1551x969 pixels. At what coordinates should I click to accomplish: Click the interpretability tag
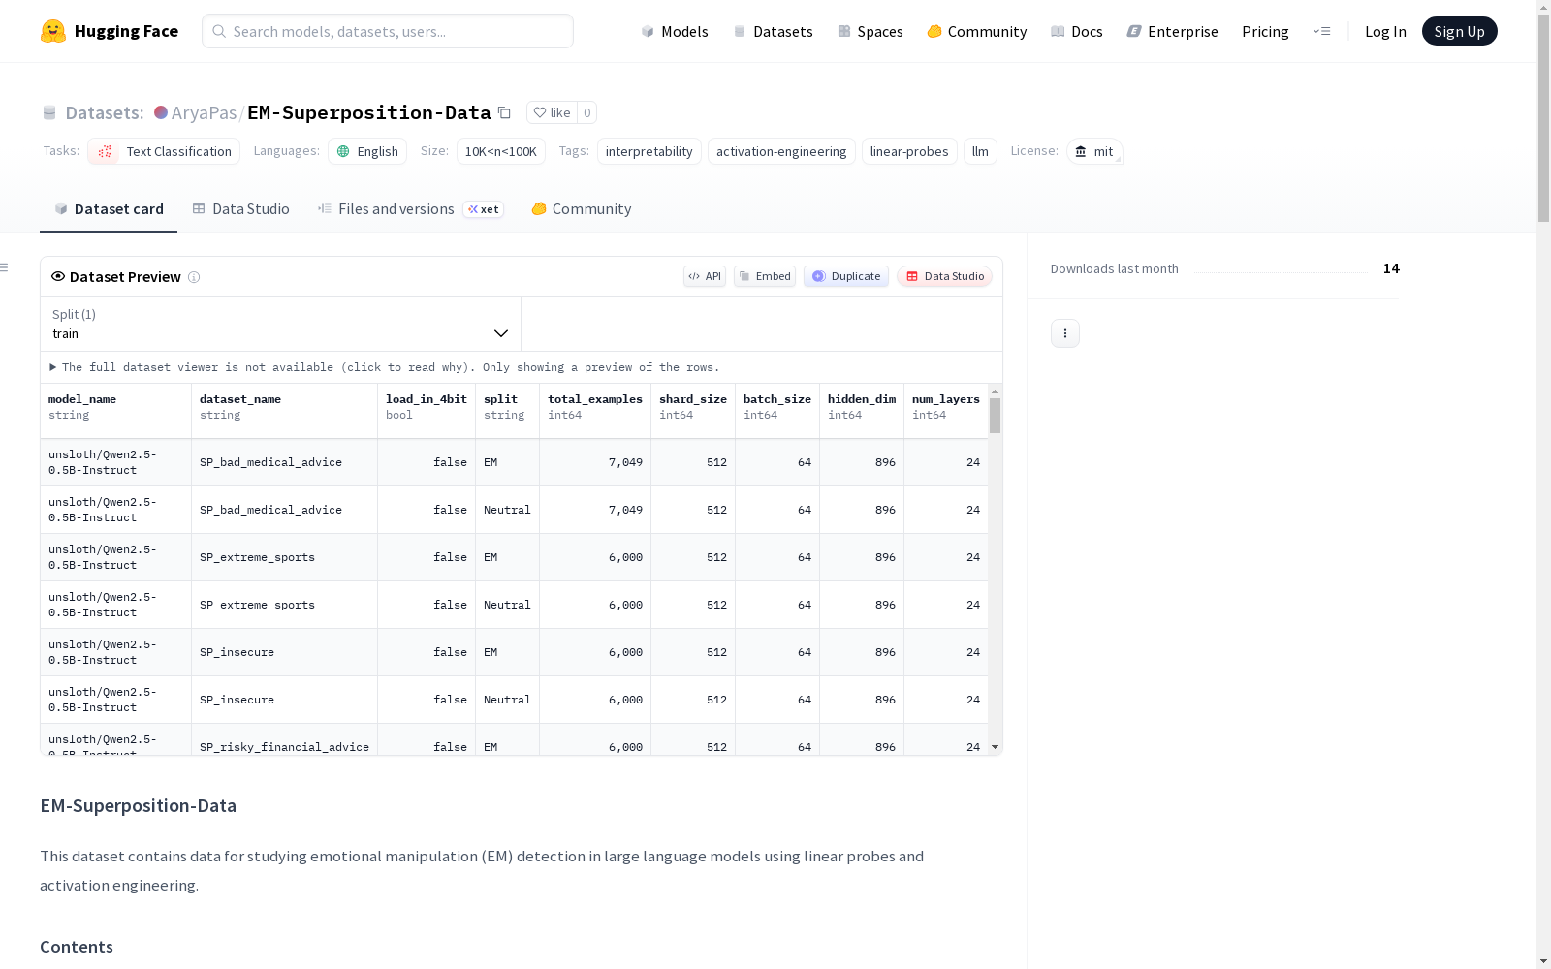[649, 151]
